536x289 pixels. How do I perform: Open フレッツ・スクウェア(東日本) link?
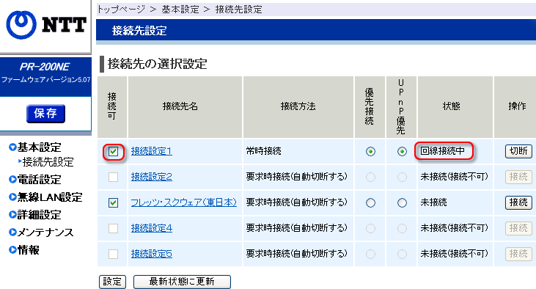pos(184,202)
